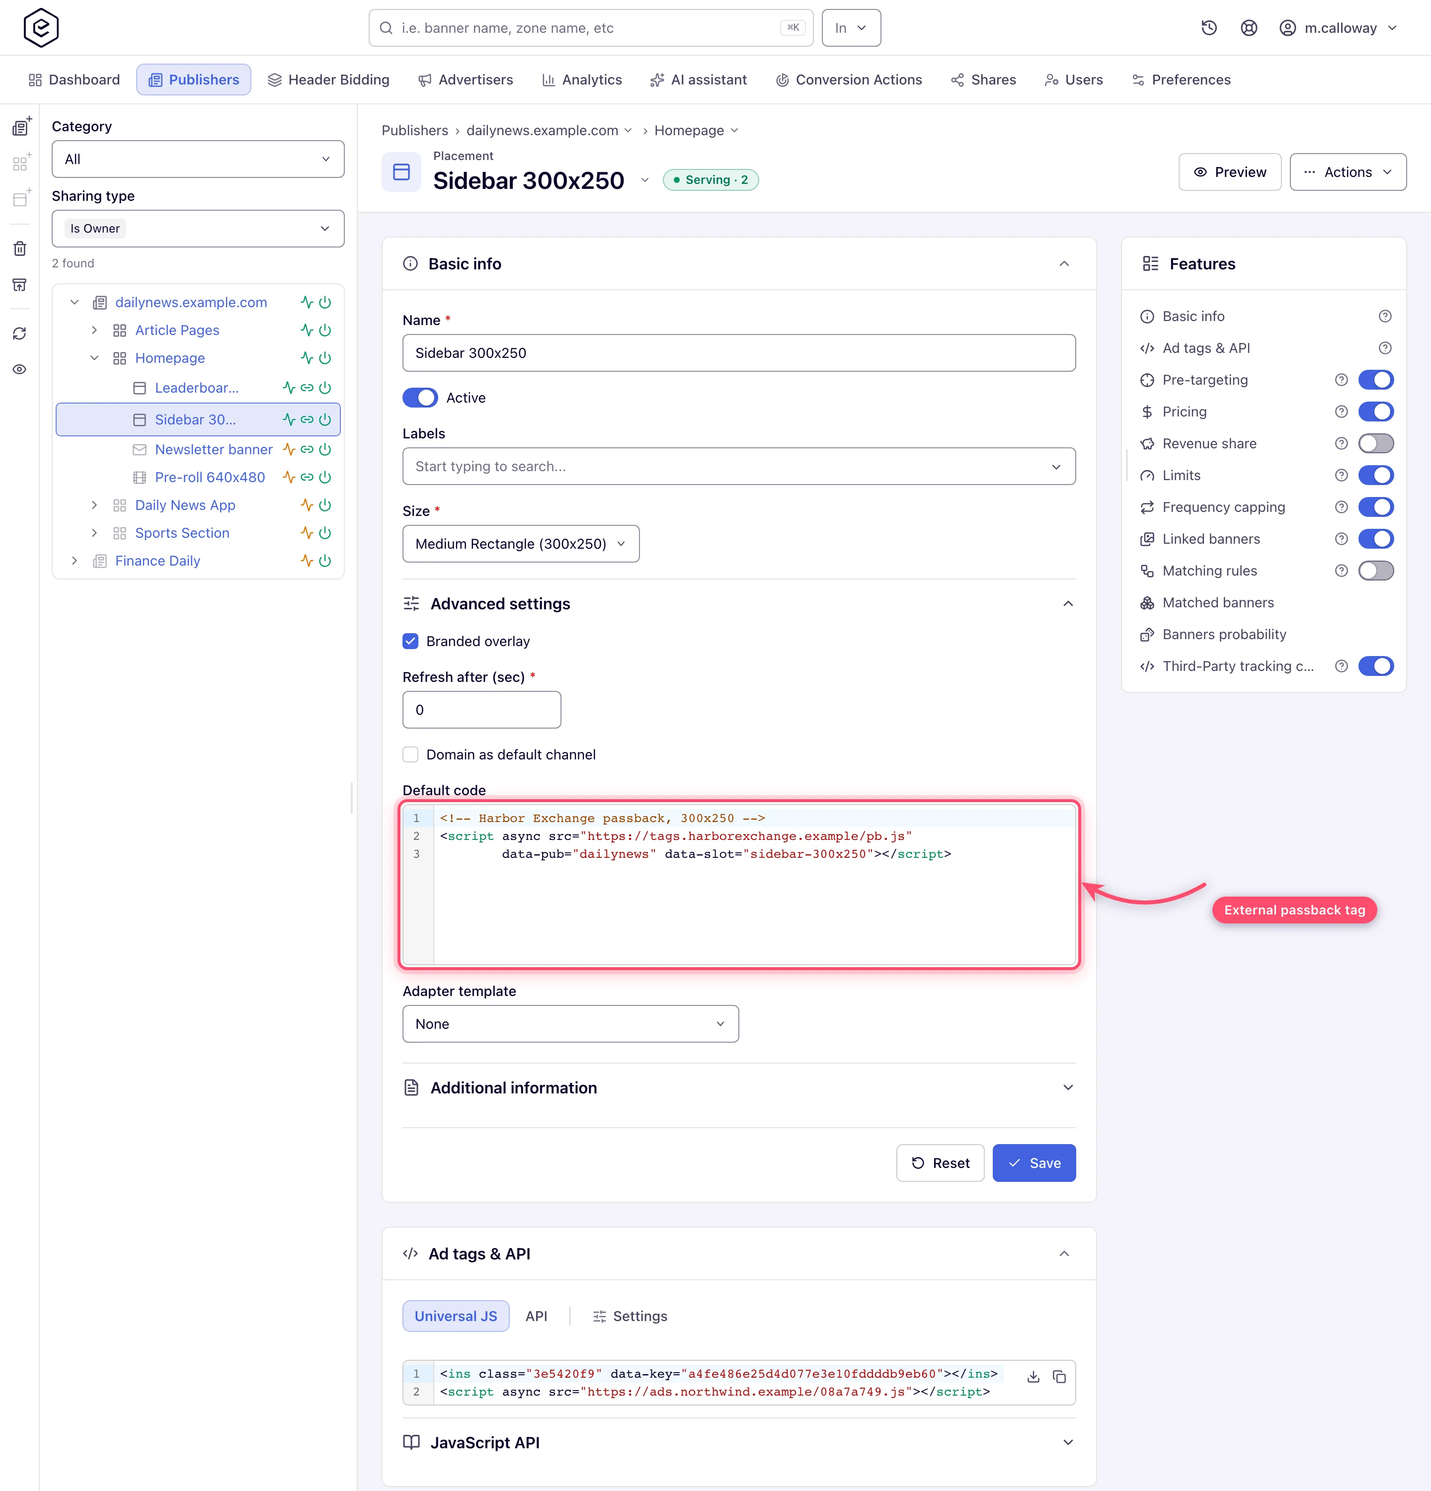Click link icon on Newsletter banner row
This screenshot has width=1431, height=1491.
click(x=307, y=450)
